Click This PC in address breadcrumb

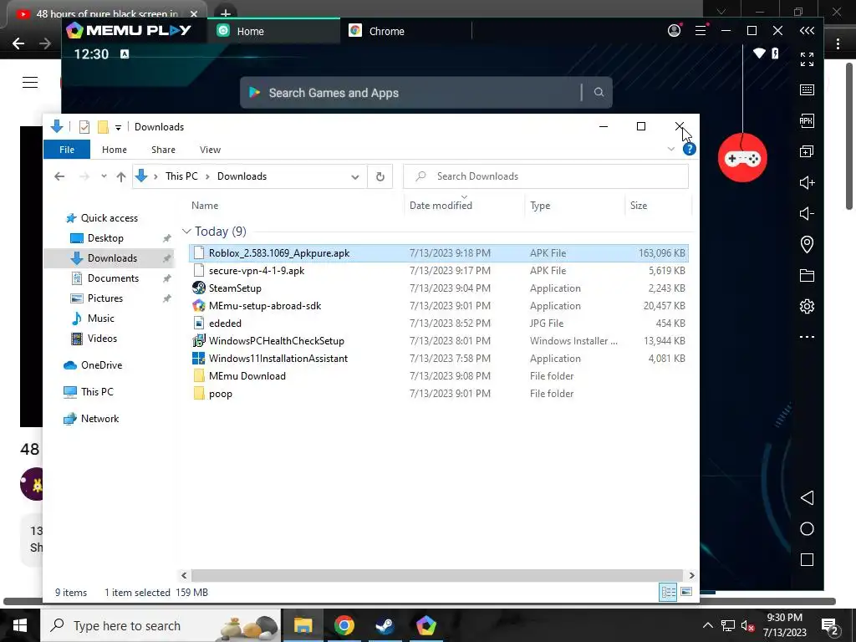point(181,176)
